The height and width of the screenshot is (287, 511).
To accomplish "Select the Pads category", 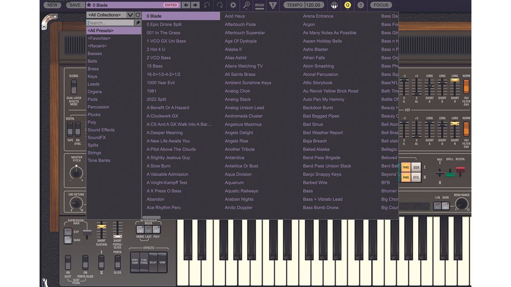I will pyautogui.click(x=93, y=99).
